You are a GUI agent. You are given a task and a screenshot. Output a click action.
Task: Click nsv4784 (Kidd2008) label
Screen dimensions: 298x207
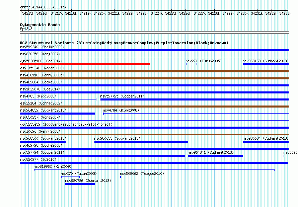point(121,110)
